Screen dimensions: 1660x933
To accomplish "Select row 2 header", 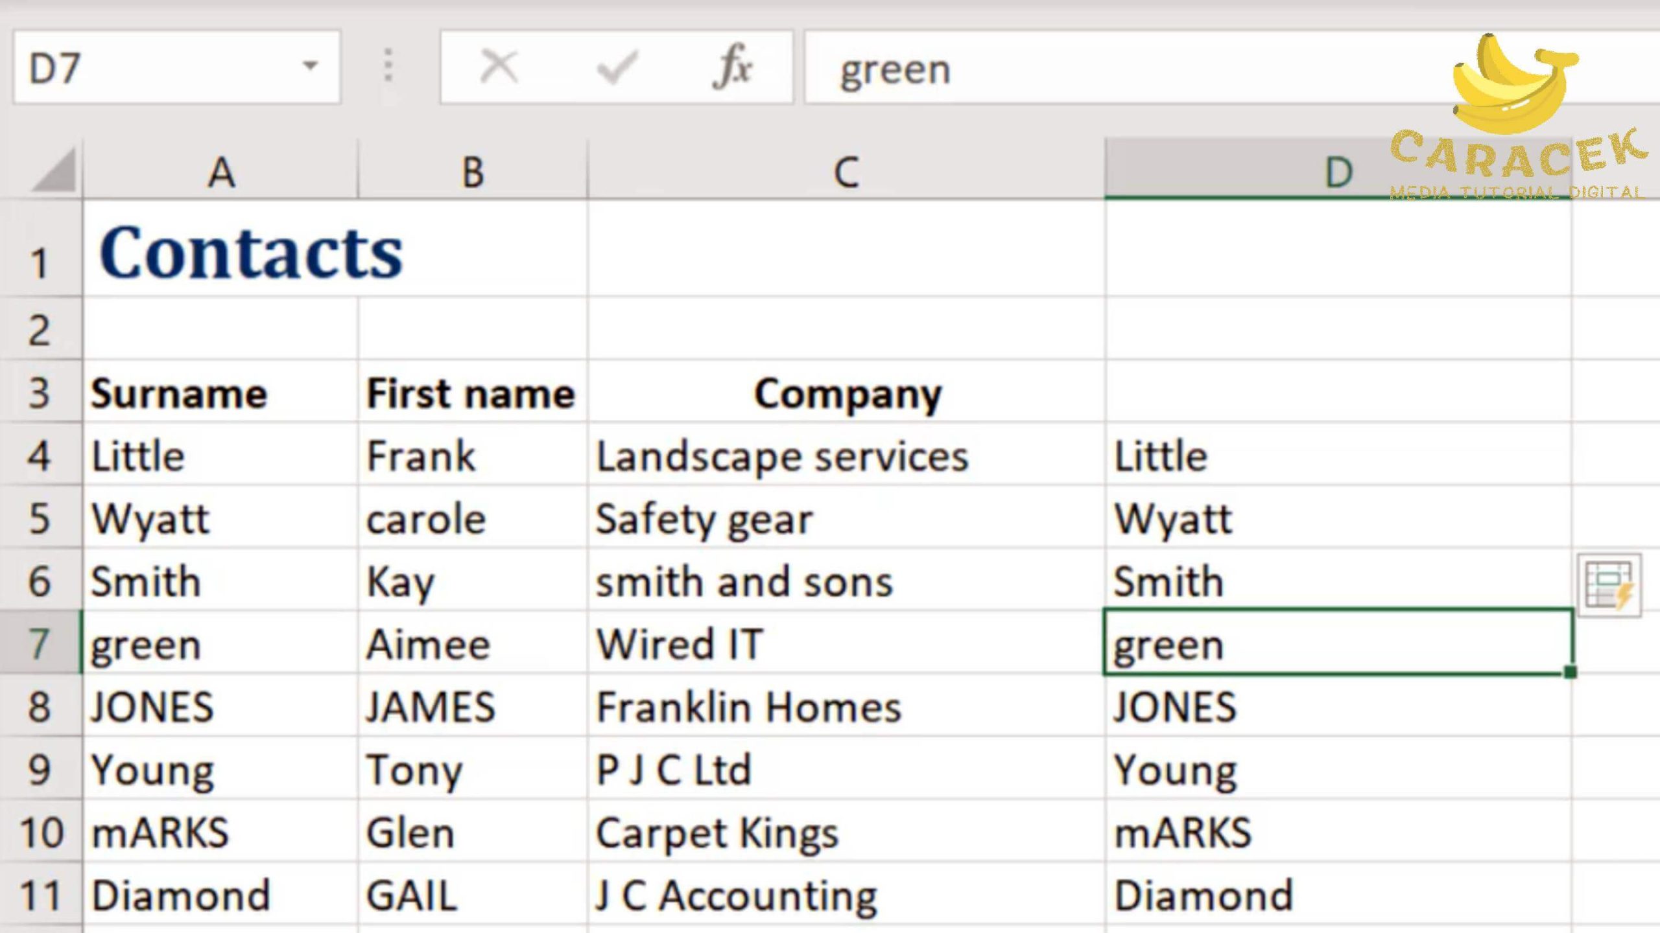I will (40, 328).
